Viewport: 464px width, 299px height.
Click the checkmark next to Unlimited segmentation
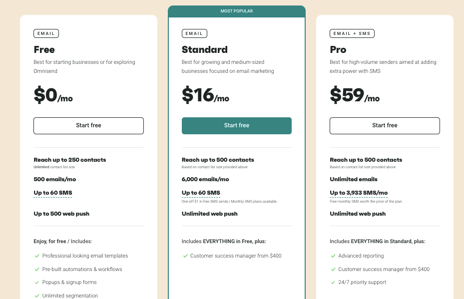coord(37,295)
